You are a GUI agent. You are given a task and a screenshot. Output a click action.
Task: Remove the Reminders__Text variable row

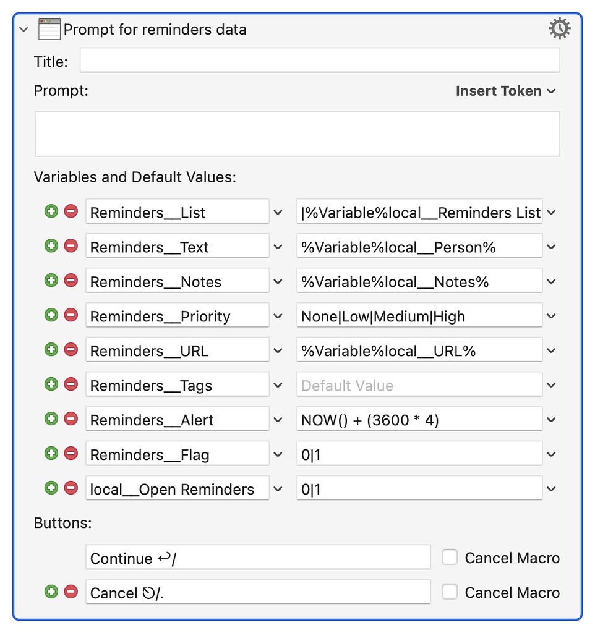click(x=71, y=246)
